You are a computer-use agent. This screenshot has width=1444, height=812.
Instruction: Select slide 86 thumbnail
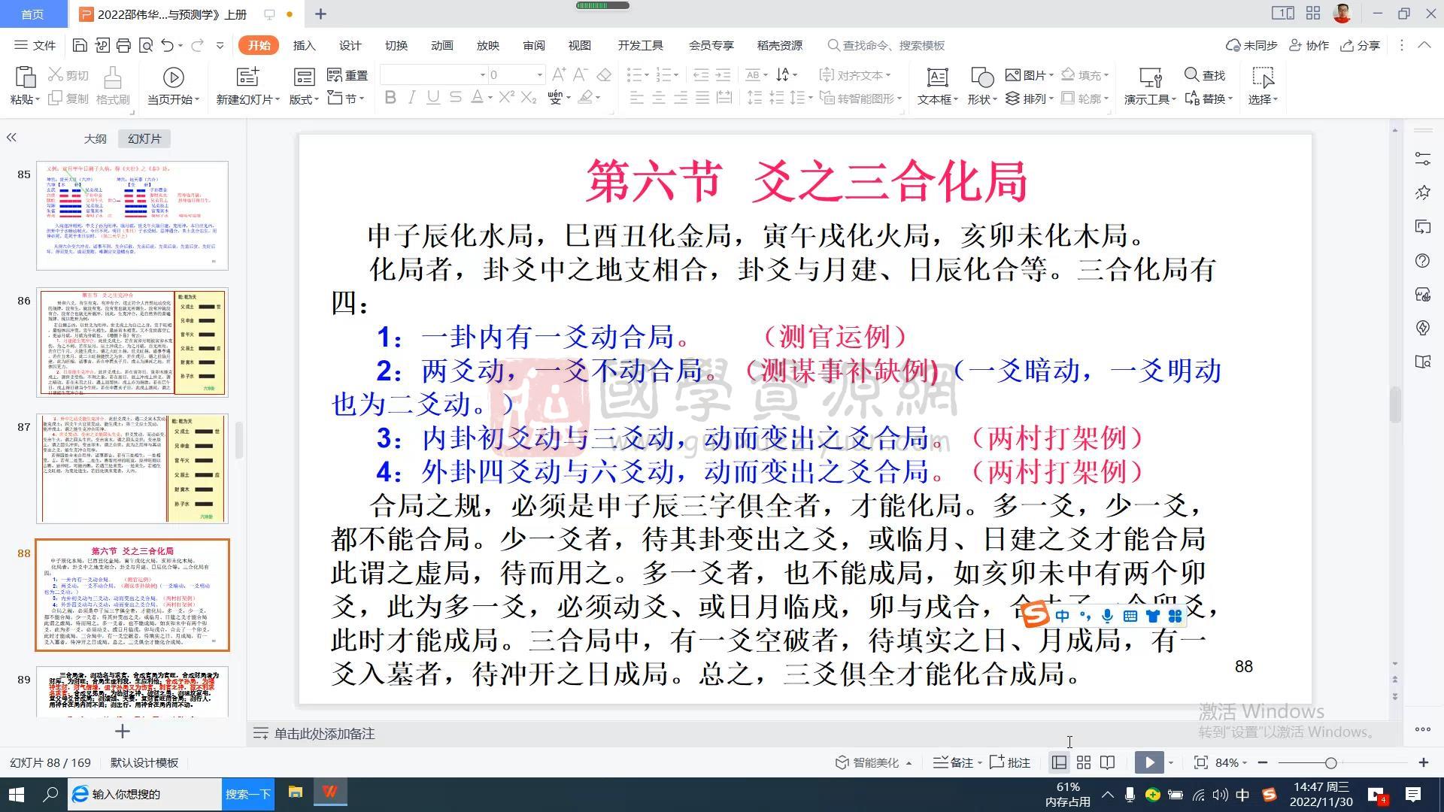[132, 342]
